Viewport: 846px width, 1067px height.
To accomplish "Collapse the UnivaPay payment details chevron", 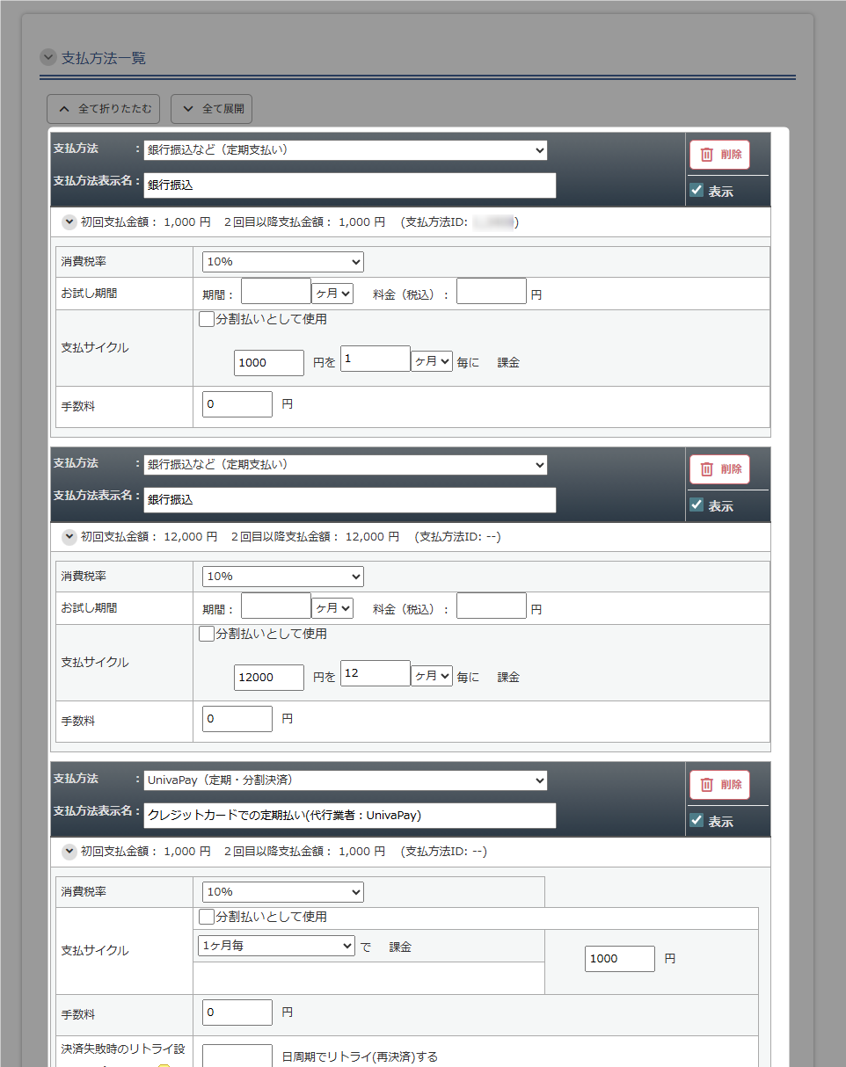I will [69, 852].
